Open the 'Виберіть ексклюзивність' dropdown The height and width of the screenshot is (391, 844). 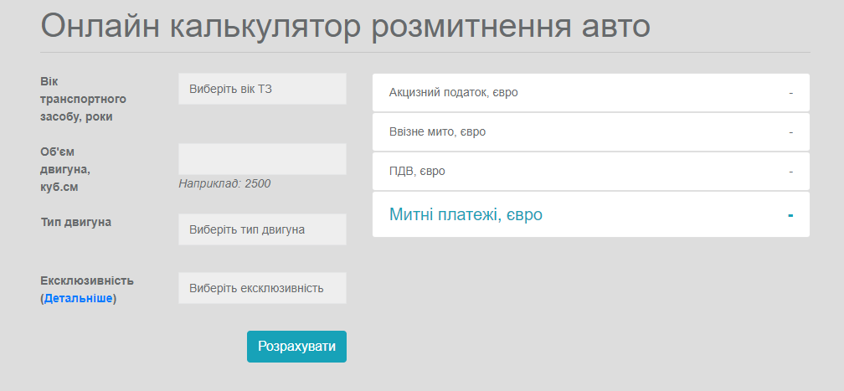point(262,288)
